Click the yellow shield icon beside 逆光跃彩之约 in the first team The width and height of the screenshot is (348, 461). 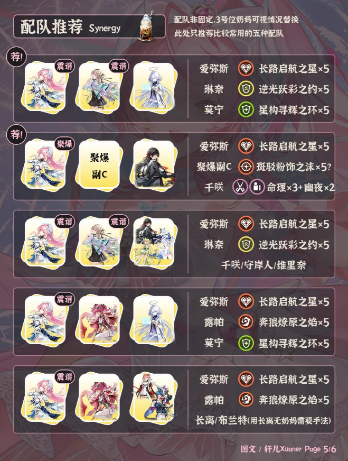246,89
